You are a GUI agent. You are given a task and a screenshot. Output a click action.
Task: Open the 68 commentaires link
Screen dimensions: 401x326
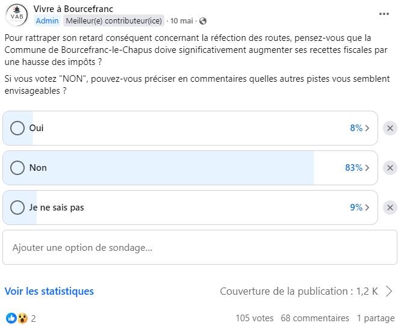(x=315, y=318)
